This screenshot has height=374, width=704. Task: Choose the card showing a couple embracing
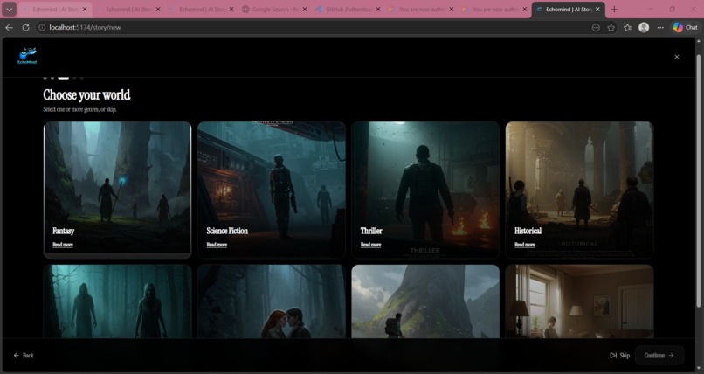tap(272, 301)
